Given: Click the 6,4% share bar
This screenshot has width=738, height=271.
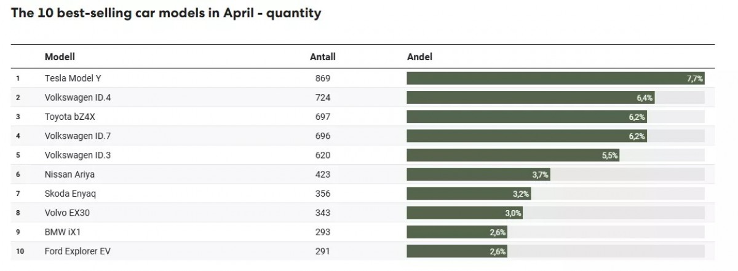Looking at the screenshot, I should 531,98.
